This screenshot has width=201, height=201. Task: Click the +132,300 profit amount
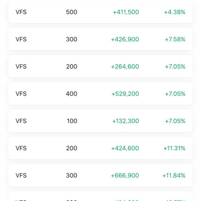pyautogui.click(x=126, y=121)
